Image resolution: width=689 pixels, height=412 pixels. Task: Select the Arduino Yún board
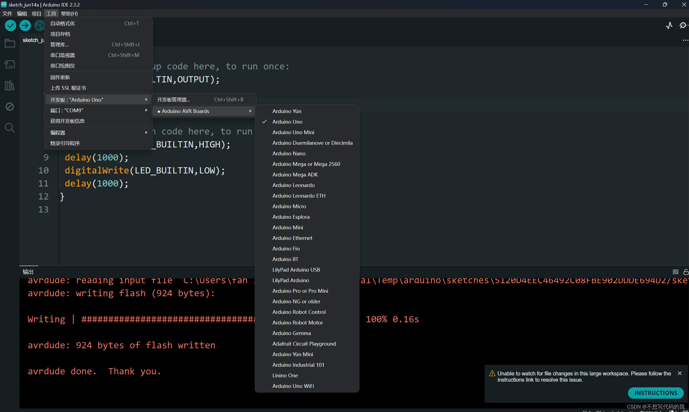(x=307, y=111)
